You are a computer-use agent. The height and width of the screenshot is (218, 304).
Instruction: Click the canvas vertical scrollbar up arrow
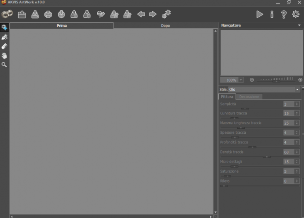pyautogui.click(x=216, y=31)
